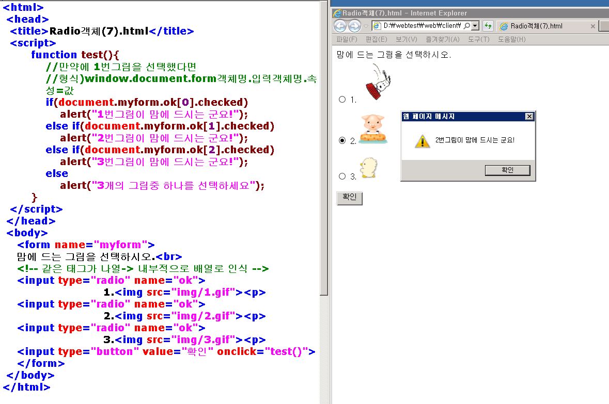Close the Radio객체(7).html tab
The width and height of the screenshot is (609, 404).
point(592,26)
